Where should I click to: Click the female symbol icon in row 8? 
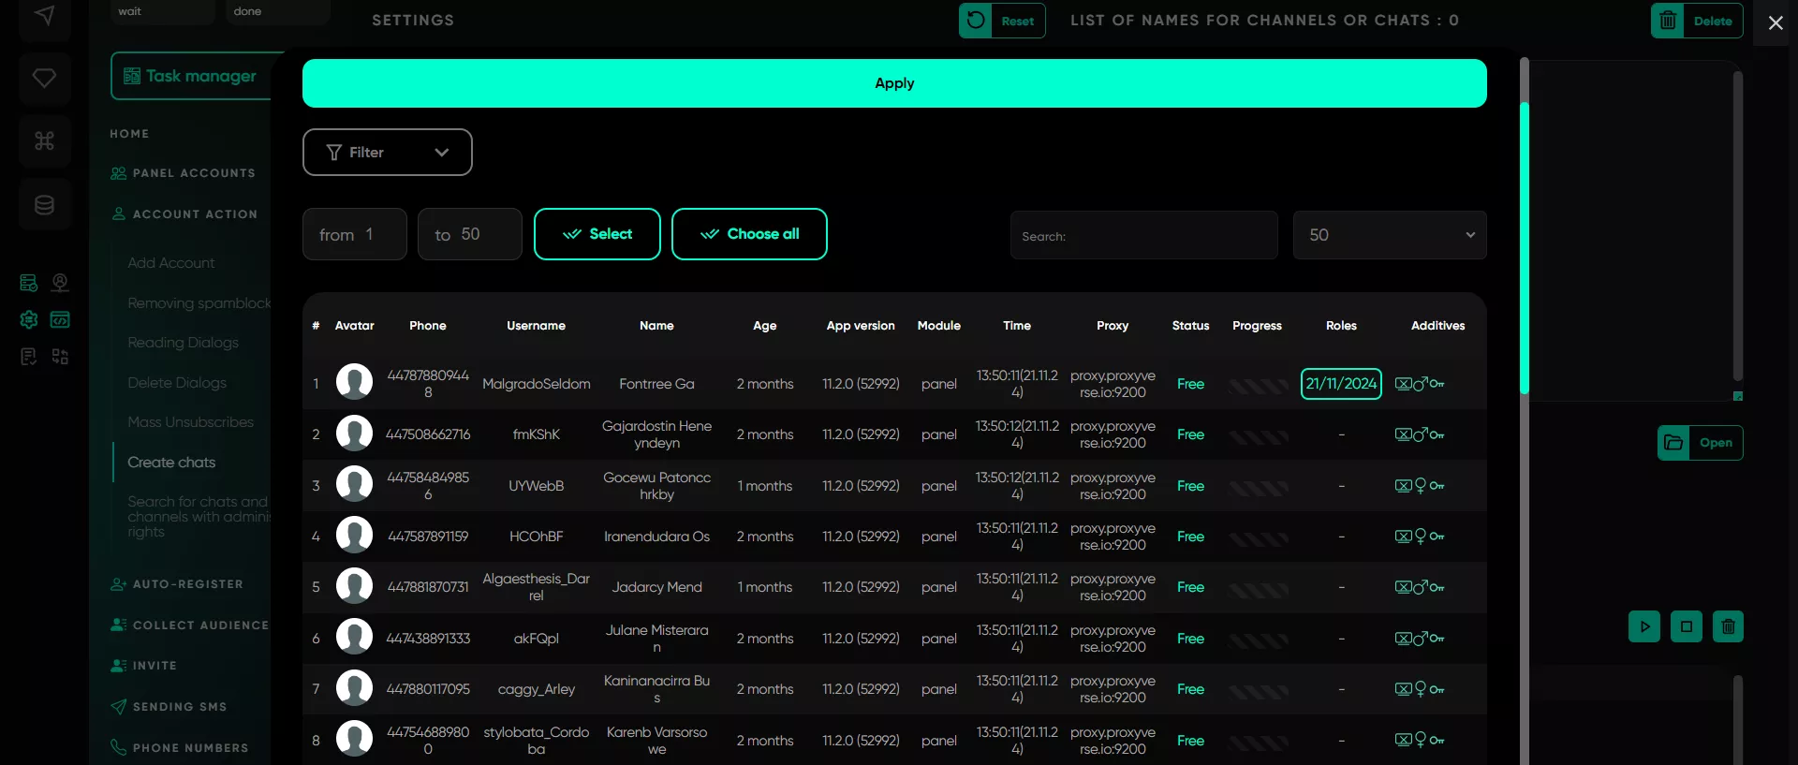[x=1420, y=741]
